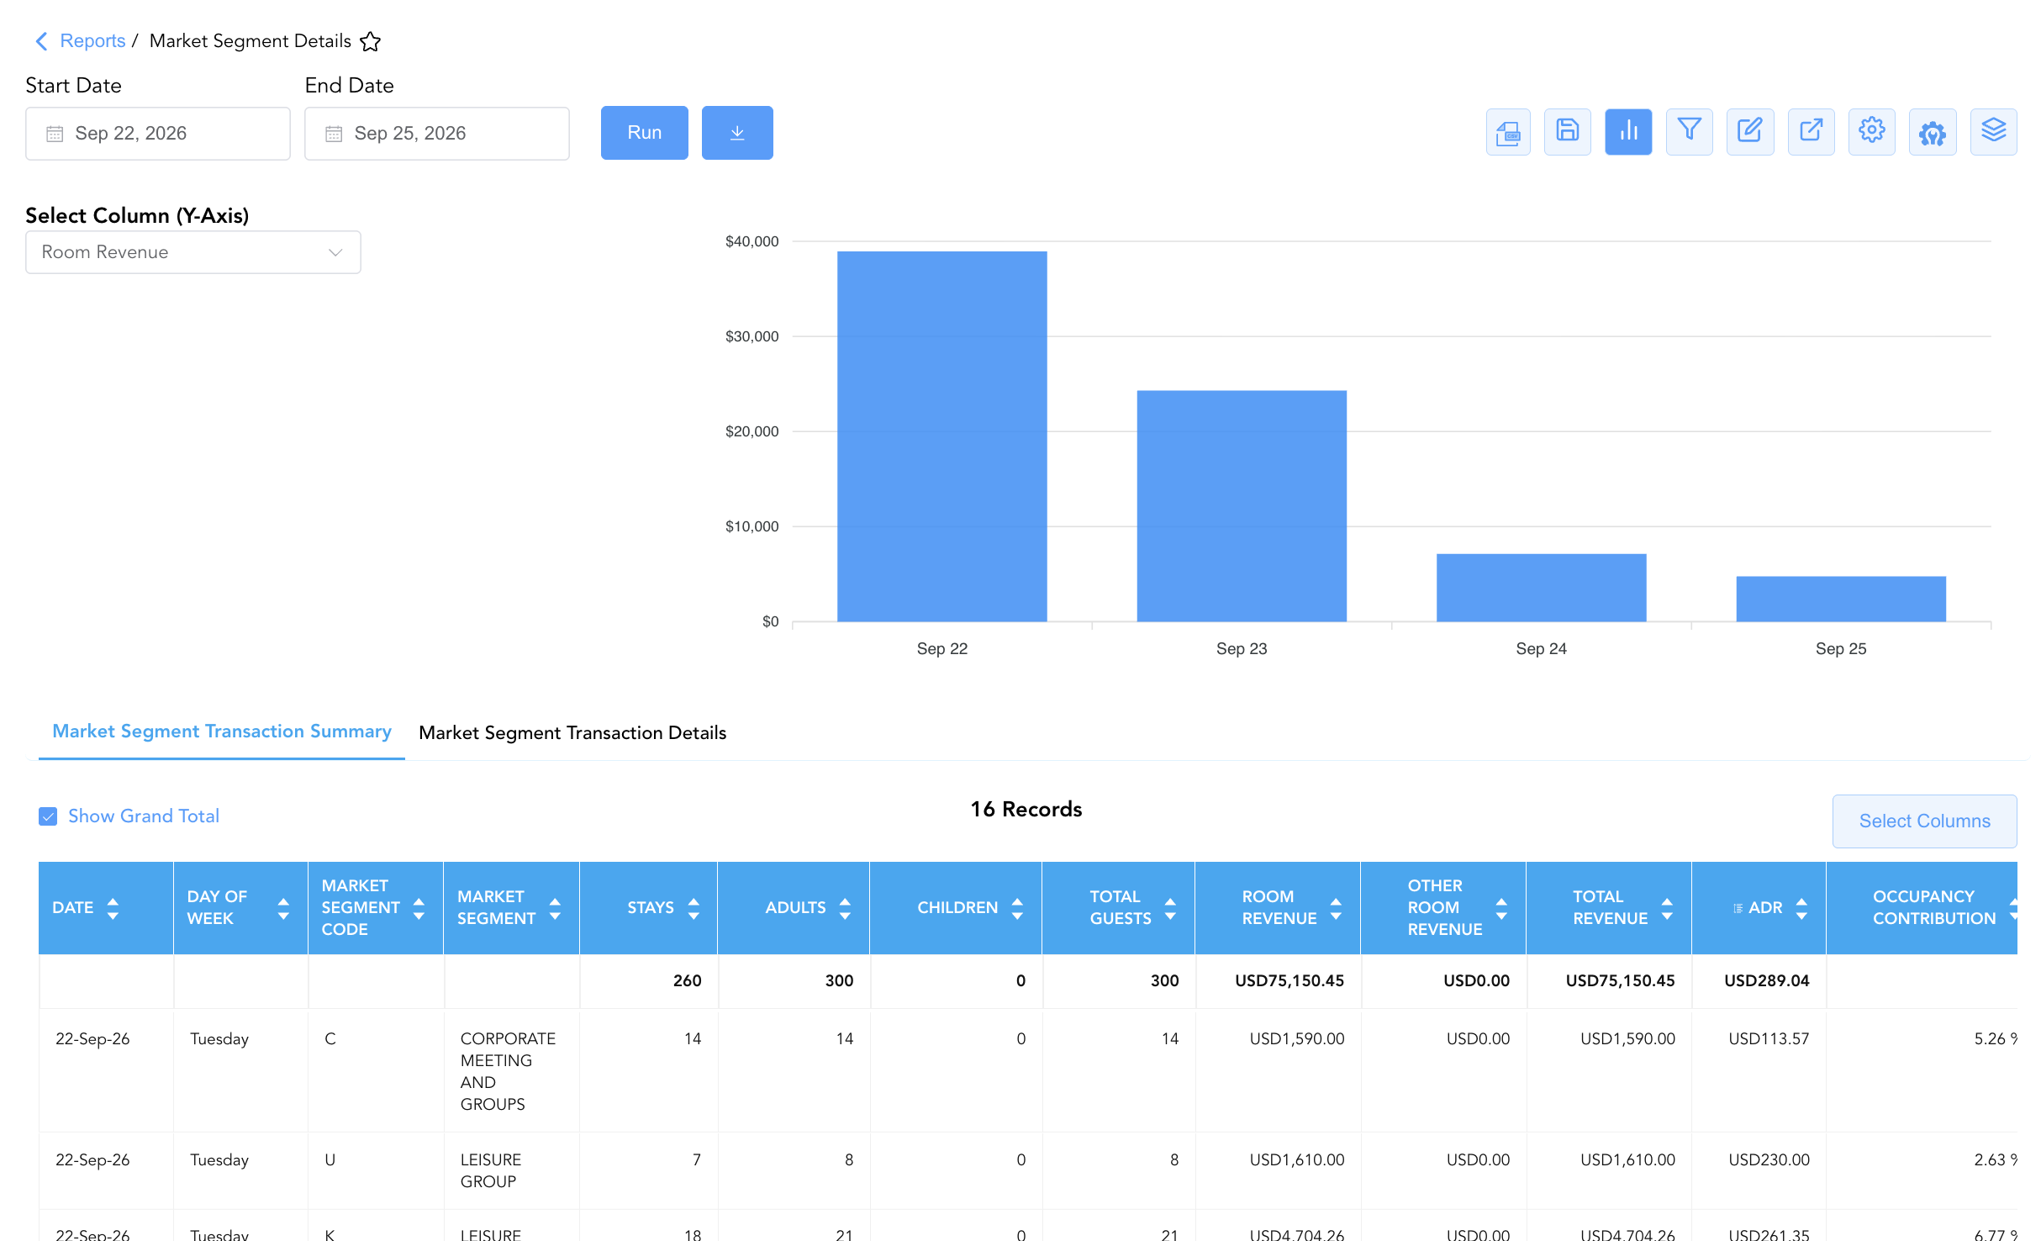Switch to Market Segment Transaction Details tab
Image resolution: width=2041 pixels, height=1241 pixels.
pyautogui.click(x=572, y=733)
